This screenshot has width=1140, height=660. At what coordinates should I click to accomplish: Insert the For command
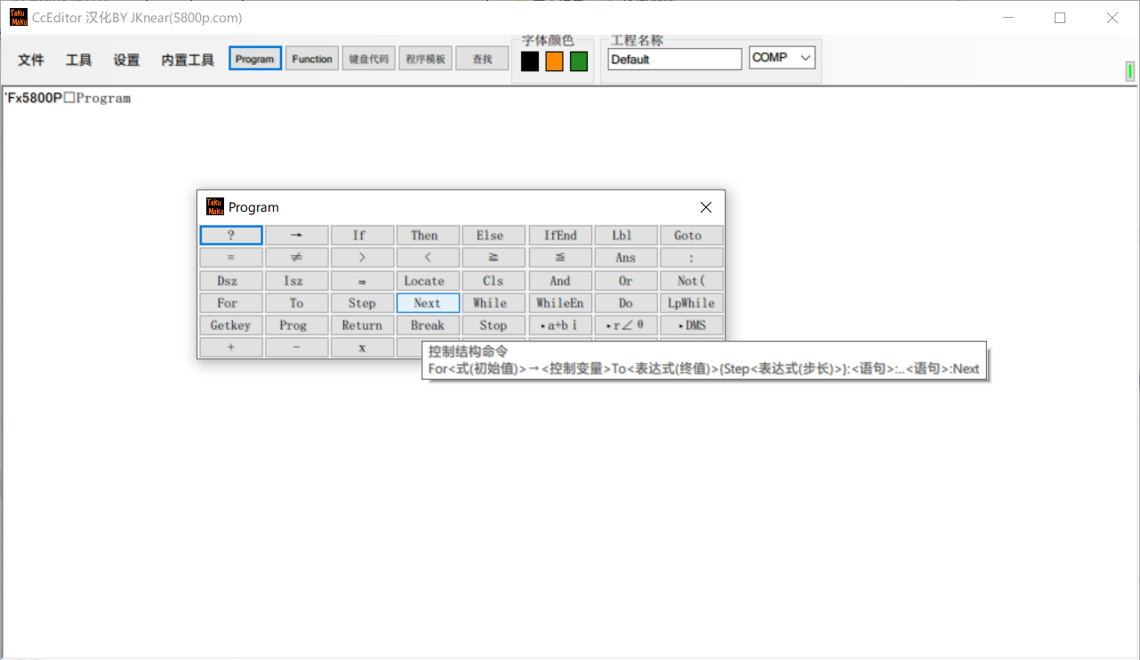[x=231, y=303]
